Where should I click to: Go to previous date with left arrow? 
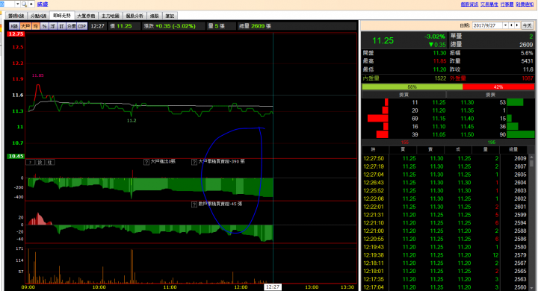point(511,25)
